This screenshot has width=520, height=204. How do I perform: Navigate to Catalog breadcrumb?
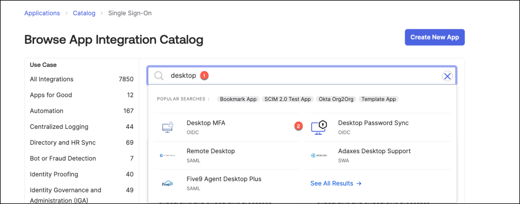(84, 13)
